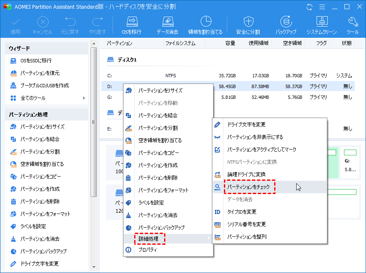Viewport: 366px width, 273px height.
Task: Expand the 全てのツール submenu arrow
Action: (84, 98)
